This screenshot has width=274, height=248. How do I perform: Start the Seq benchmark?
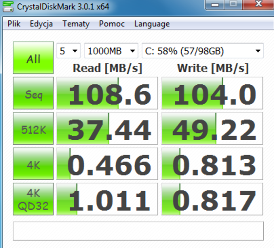click(33, 93)
